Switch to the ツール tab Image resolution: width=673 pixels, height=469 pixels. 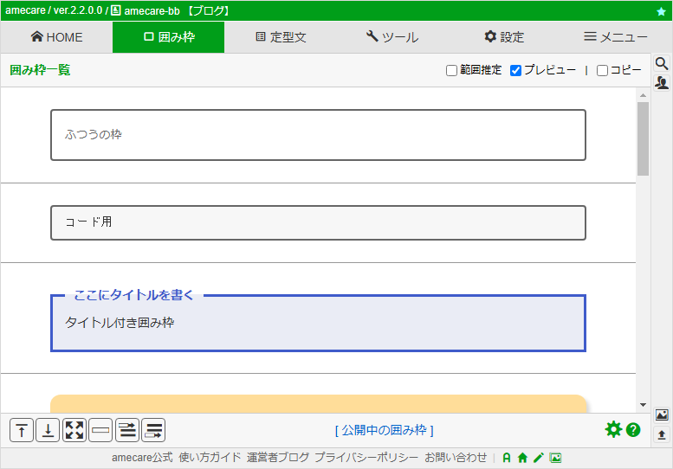(392, 37)
